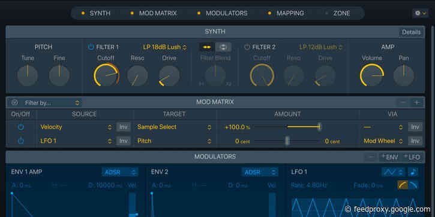435x217 pixels.
Task: Select the LFO 1 fade-out curve icon
Action: pyautogui.click(x=413, y=185)
